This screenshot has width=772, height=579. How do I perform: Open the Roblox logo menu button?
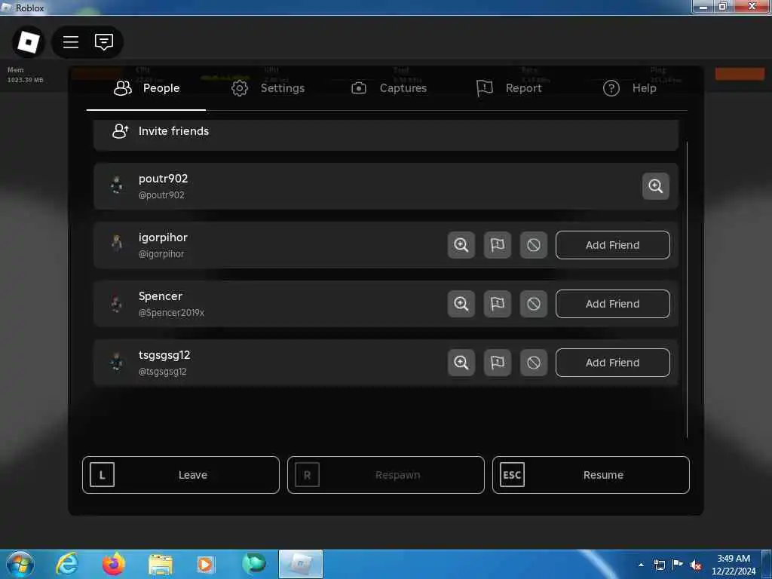pyautogui.click(x=28, y=42)
